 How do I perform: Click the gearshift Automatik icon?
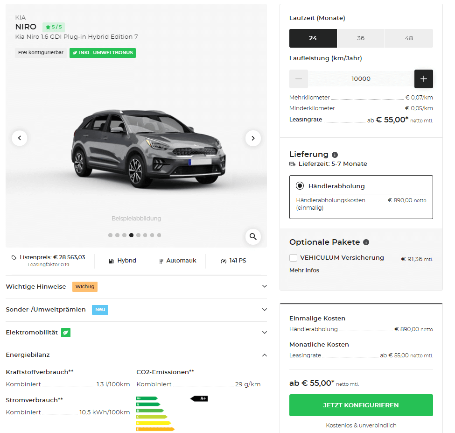tap(161, 261)
